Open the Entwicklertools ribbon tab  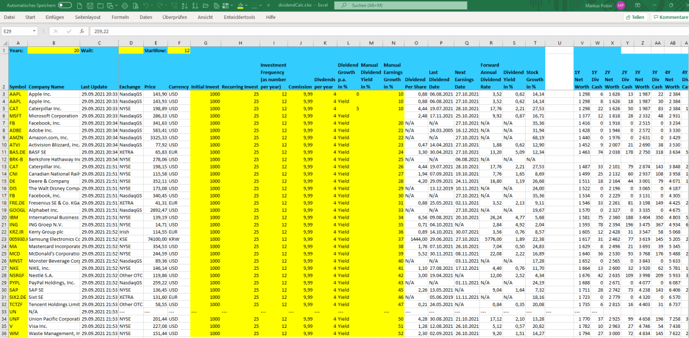239,17
